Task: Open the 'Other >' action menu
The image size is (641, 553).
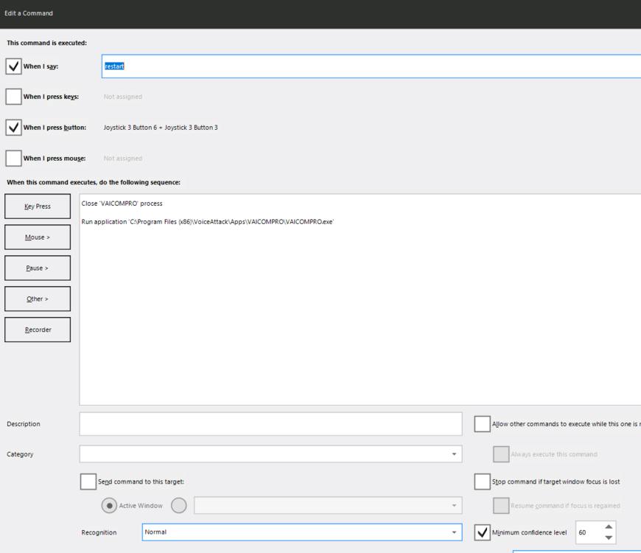Action: pyautogui.click(x=38, y=299)
